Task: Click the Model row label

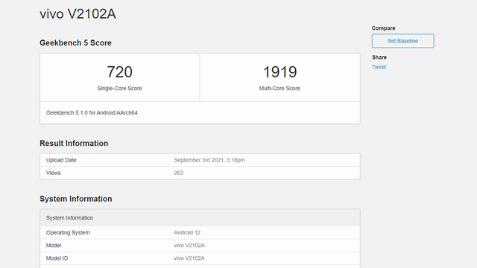Action: [54, 245]
